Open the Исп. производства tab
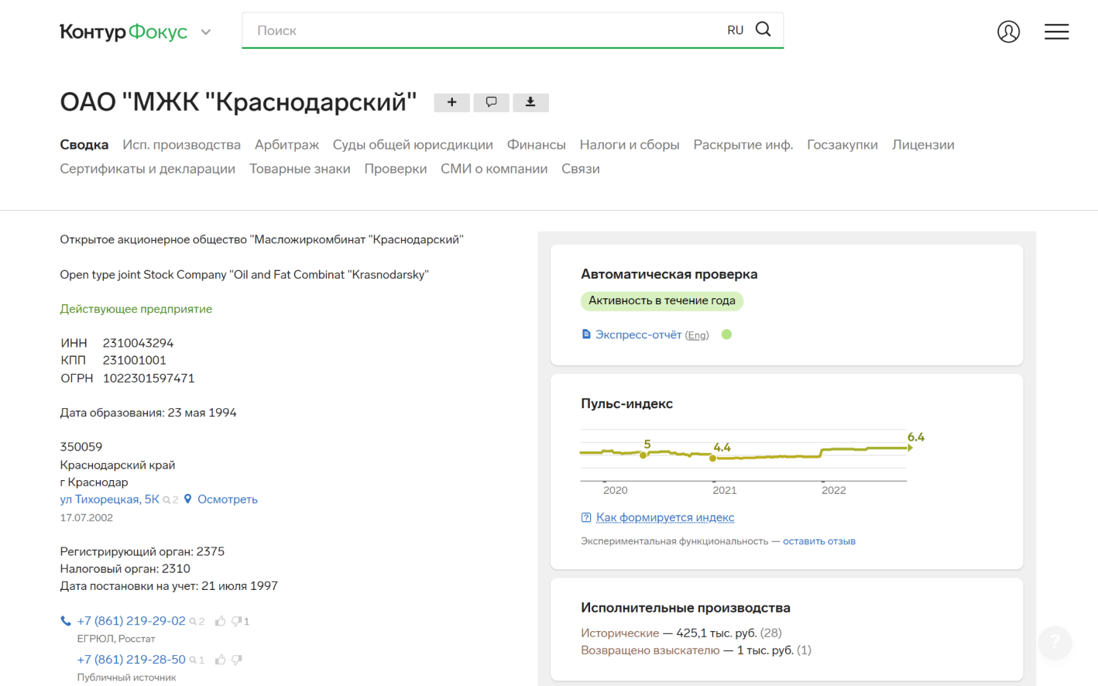This screenshot has height=686, width=1098. point(181,145)
